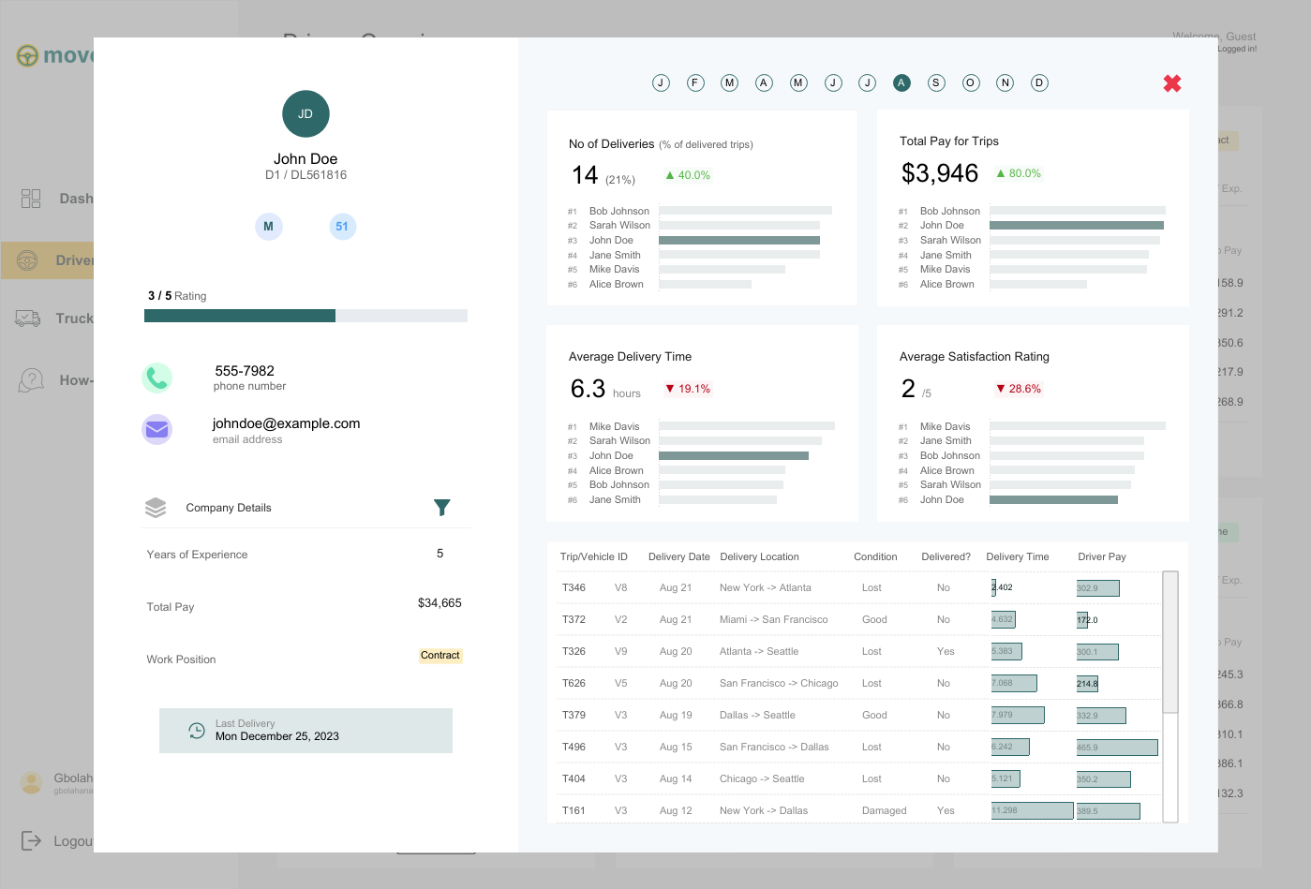The width and height of the screenshot is (1311, 889).
Task: Click the Company Details filter funnel icon
Action: pos(442,508)
